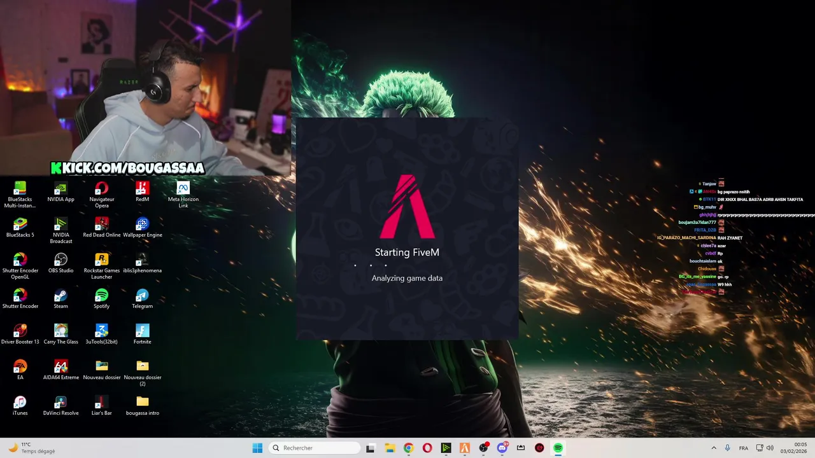Switch to Spotify in the taskbar
The width and height of the screenshot is (815, 458).
coord(558,448)
